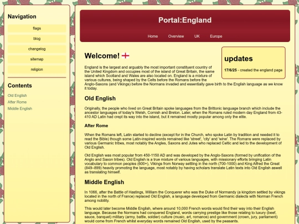The height and width of the screenshot is (224, 299).
Task: Select UK in the header menu
Action: pyautogui.click(x=197, y=36)
